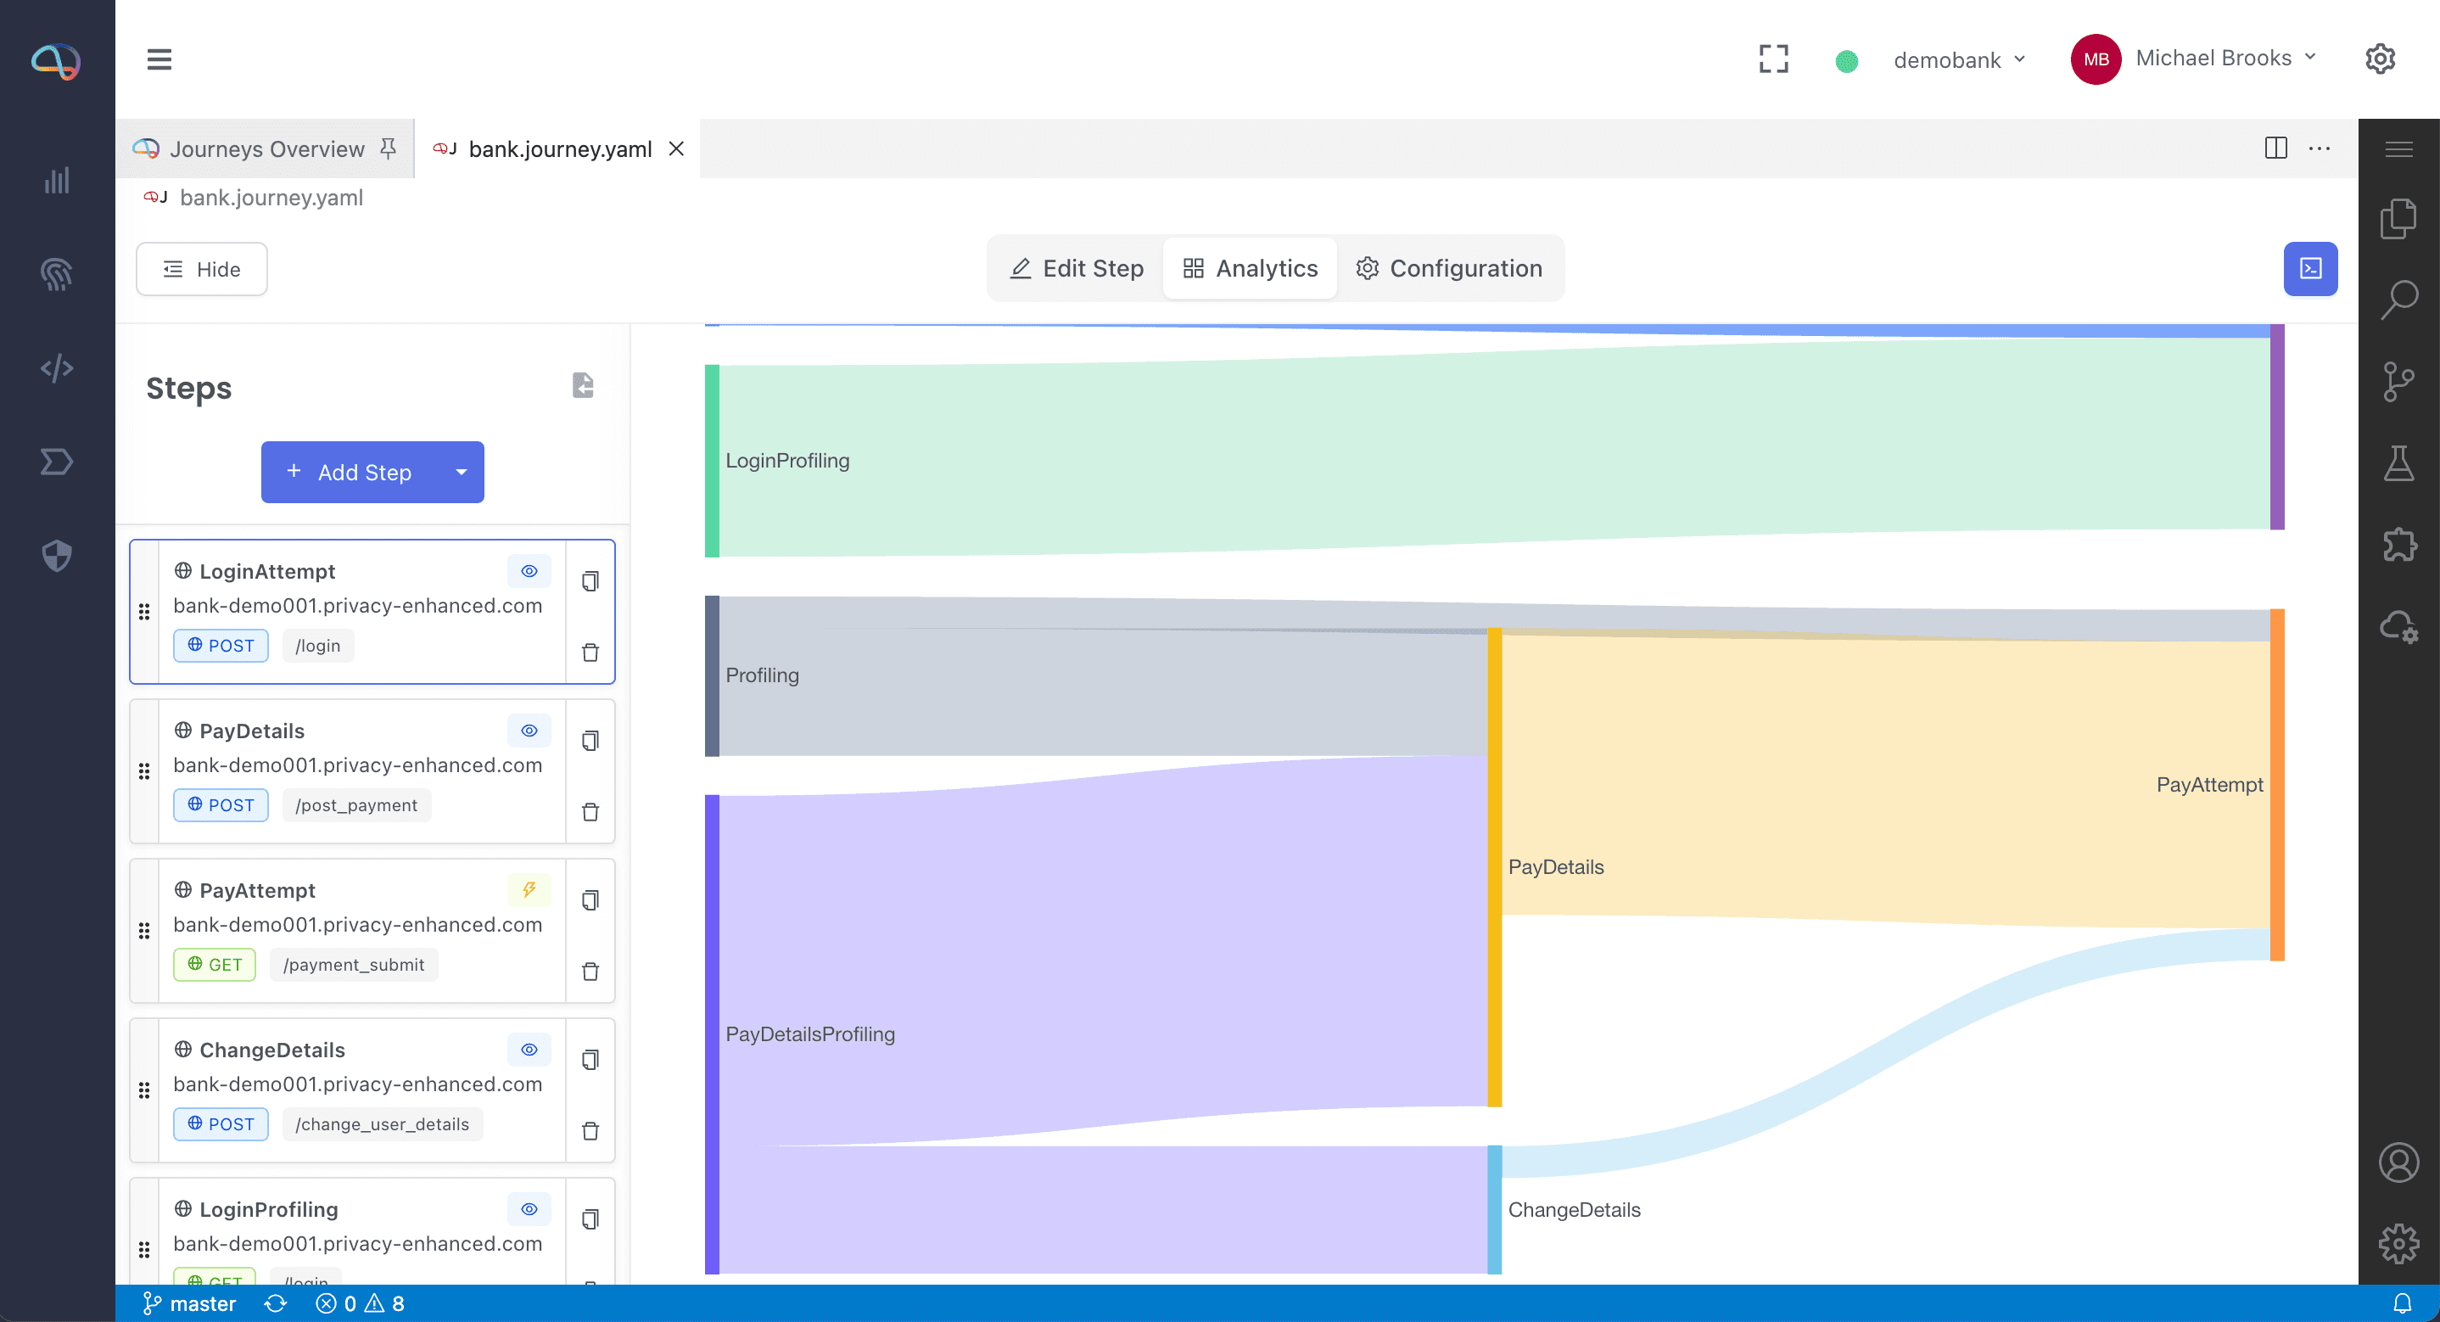Viewport: 2440px width, 1322px height.
Task: Expand the Add Step dropdown arrow
Action: point(462,472)
